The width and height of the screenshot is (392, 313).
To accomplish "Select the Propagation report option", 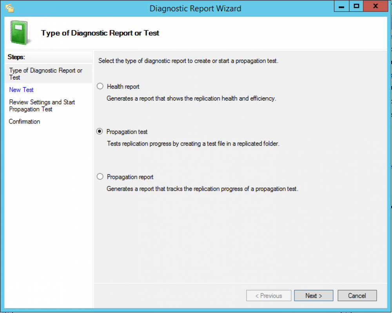I will click(100, 177).
